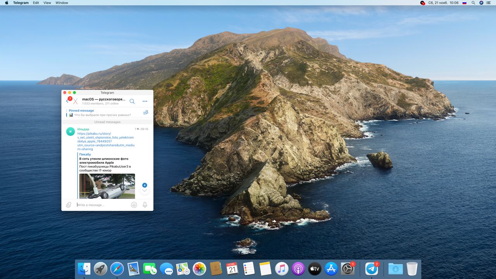
Task: Open the three-dots chat options menu
Action: (x=145, y=101)
